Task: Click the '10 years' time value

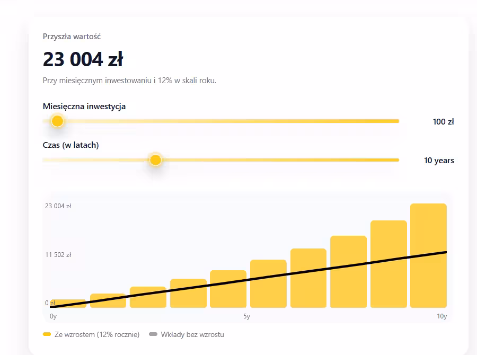Action: point(439,161)
